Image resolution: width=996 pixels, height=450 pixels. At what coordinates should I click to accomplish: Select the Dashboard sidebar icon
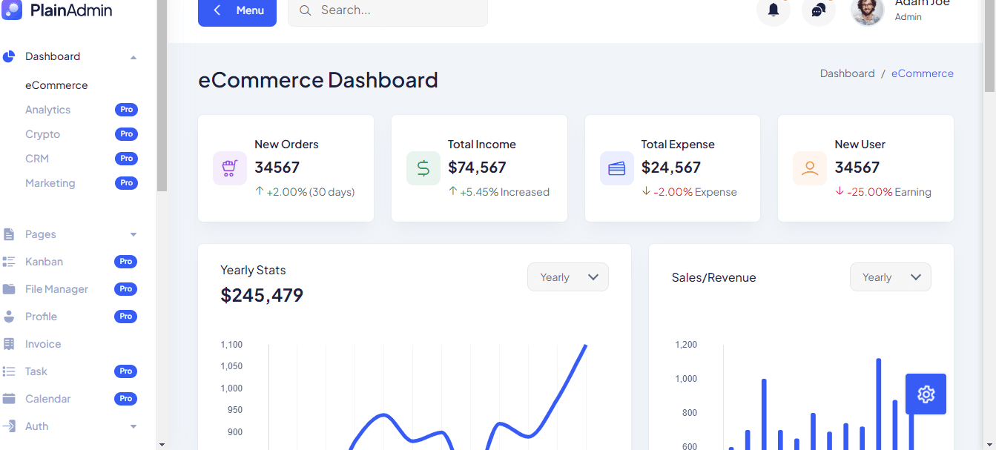(8, 56)
